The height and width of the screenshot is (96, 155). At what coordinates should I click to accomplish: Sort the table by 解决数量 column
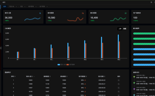click(x=67, y=77)
